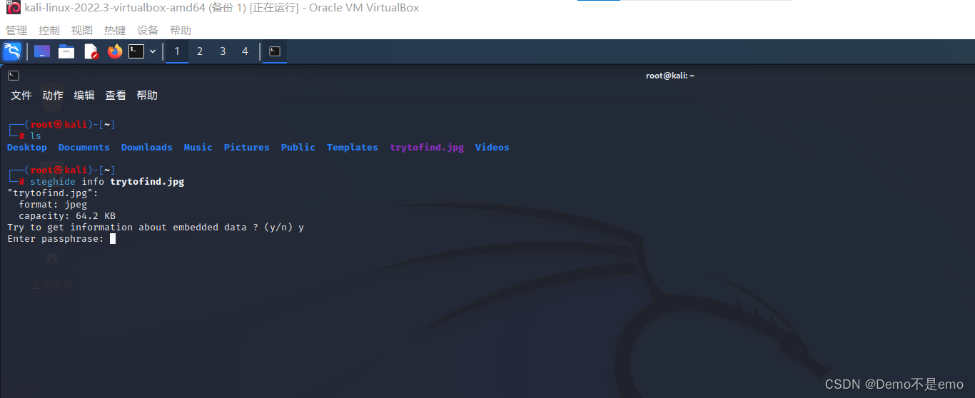Screen dimensions: 975x398
Task: Switch to workspace 3
Action: coord(223,51)
